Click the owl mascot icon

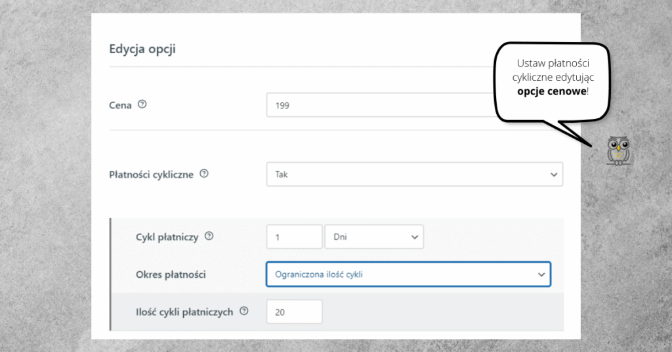[618, 150]
